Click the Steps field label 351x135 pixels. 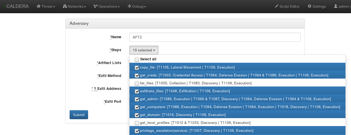coord(116,50)
